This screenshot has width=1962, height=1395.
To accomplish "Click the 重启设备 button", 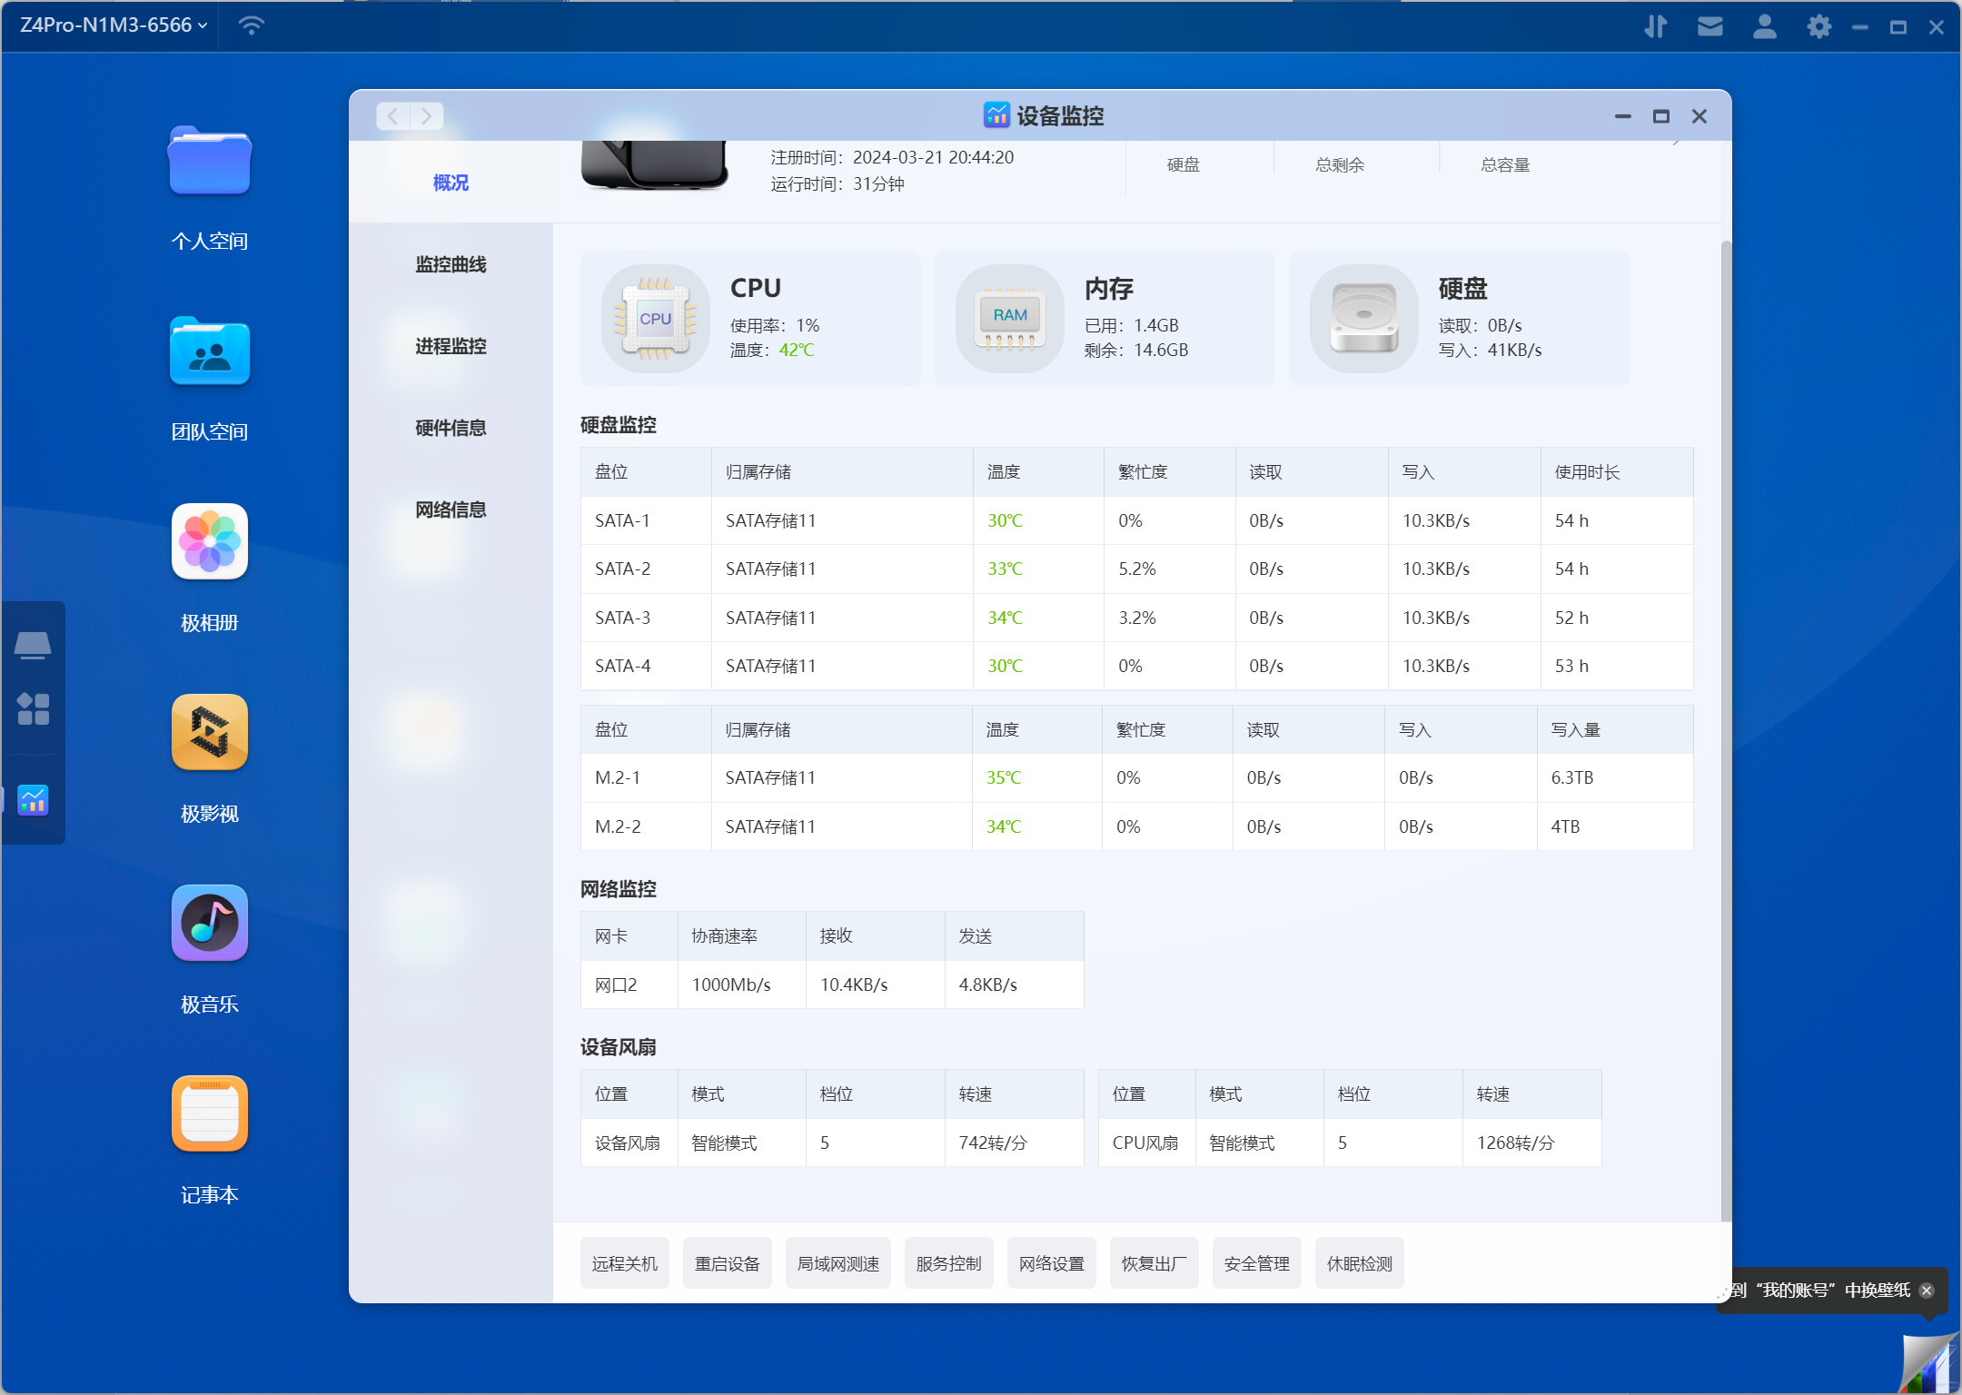I will coord(727,1263).
